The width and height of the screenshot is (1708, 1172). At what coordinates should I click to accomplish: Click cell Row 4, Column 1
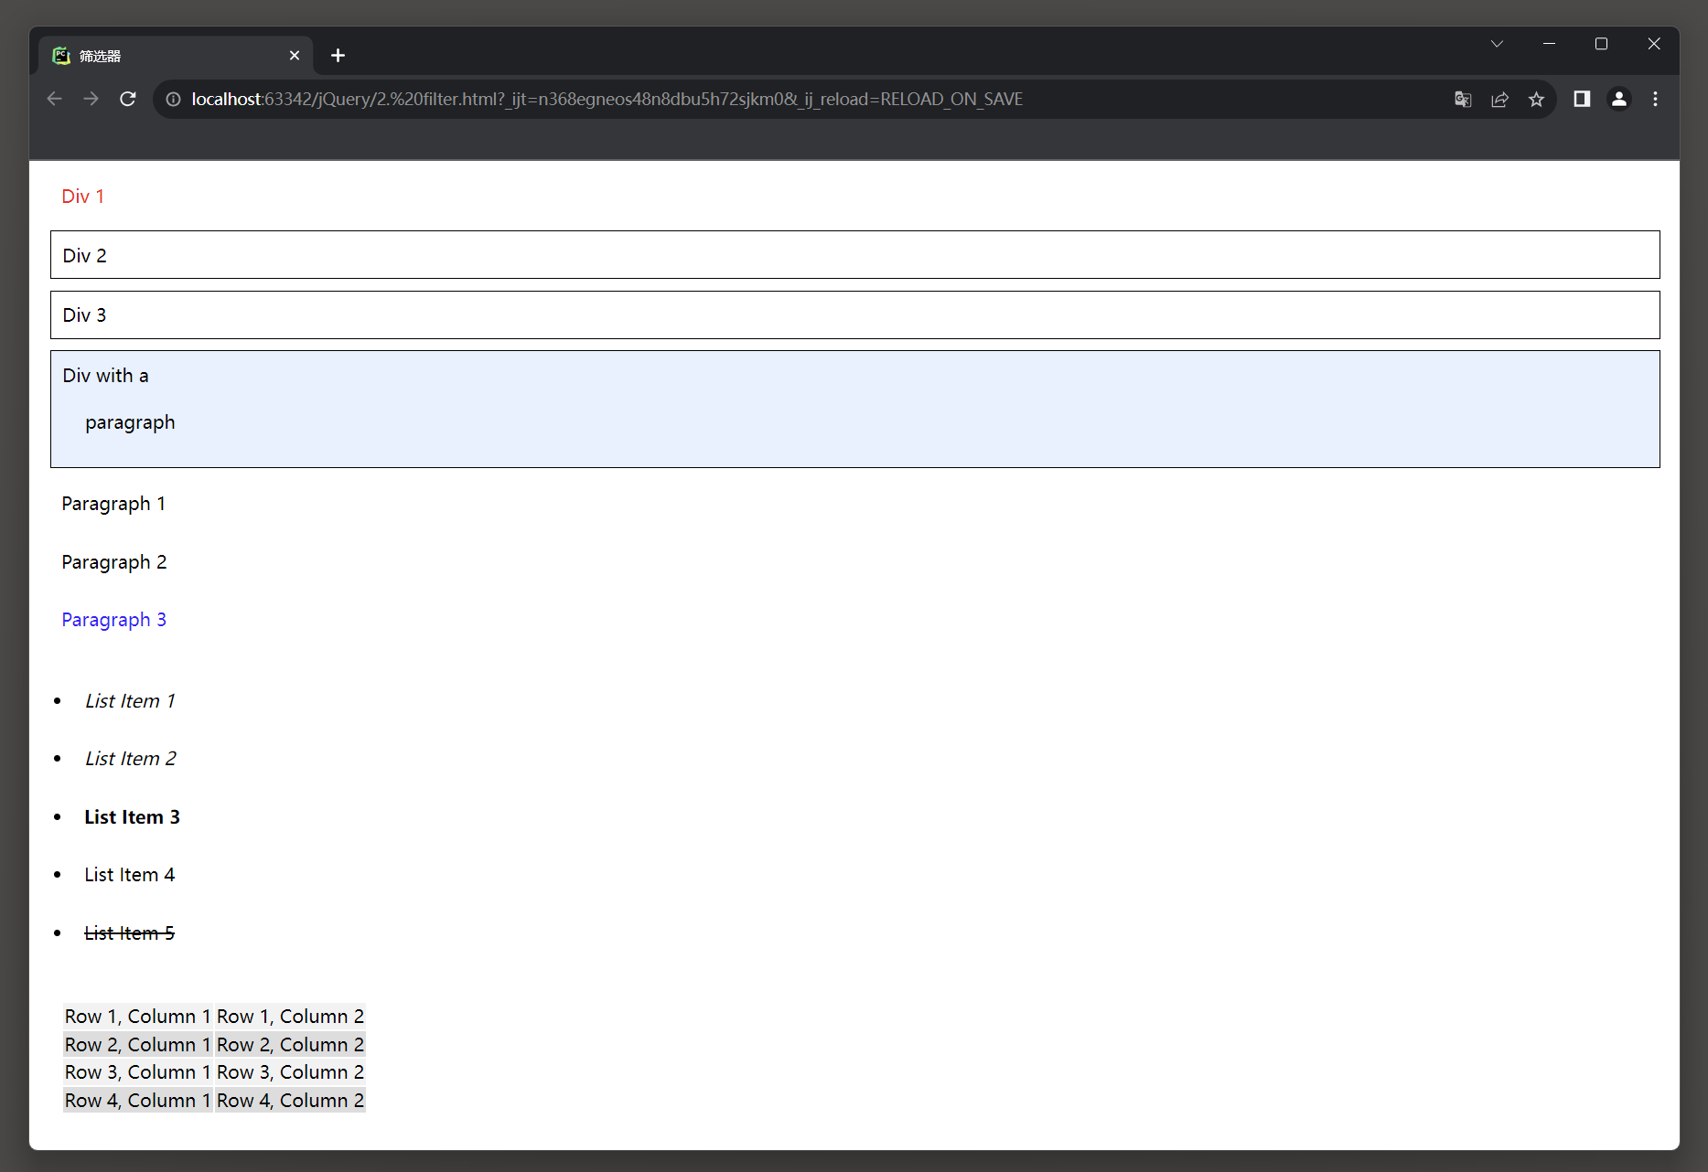point(138,1101)
